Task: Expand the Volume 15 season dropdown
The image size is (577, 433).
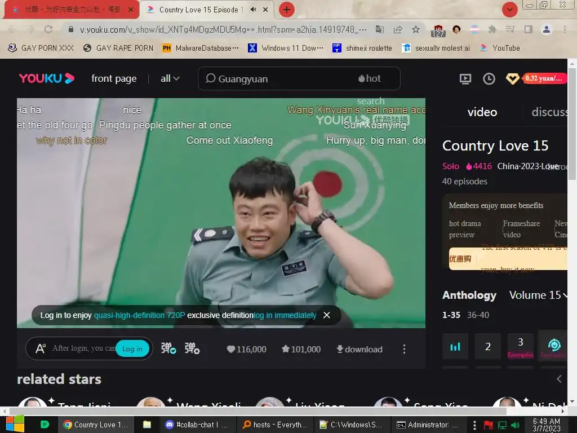Action: tap(538, 295)
